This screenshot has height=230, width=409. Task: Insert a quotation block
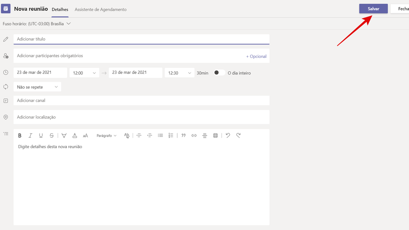coord(183,135)
